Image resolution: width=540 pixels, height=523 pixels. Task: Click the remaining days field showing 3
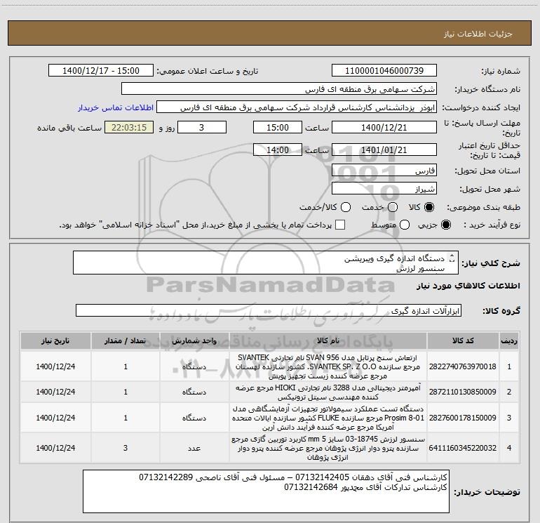[x=202, y=127]
